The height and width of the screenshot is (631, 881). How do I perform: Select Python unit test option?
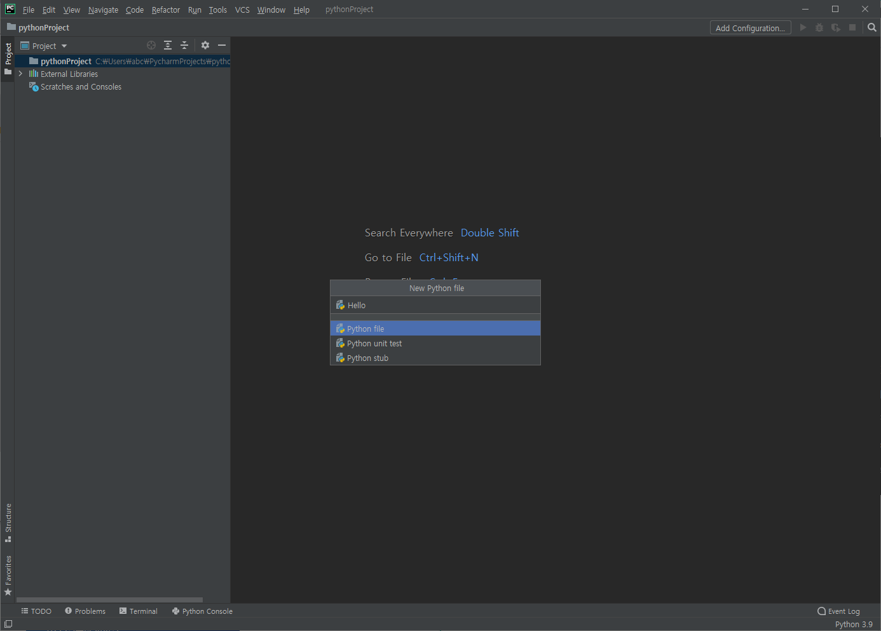[x=435, y=343]
